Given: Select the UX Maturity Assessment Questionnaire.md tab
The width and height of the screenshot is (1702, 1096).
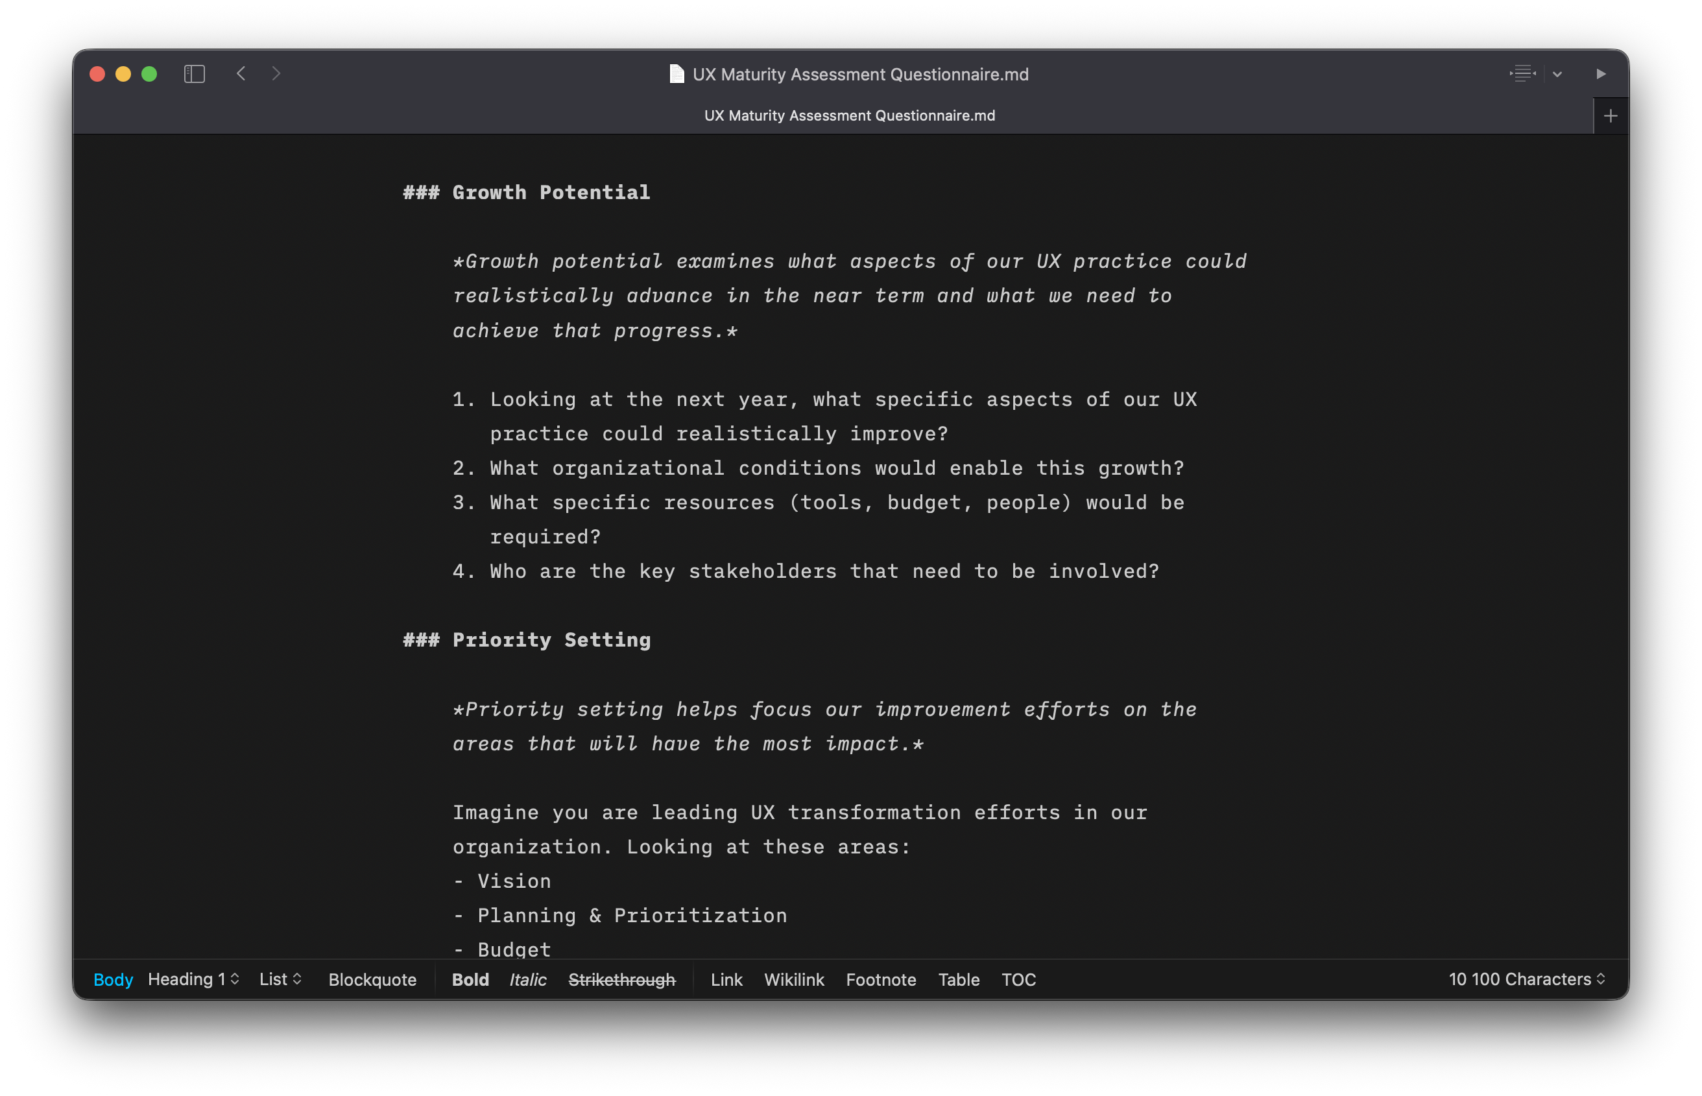Looking at the screenshot, I should click(x=849, y=116).
